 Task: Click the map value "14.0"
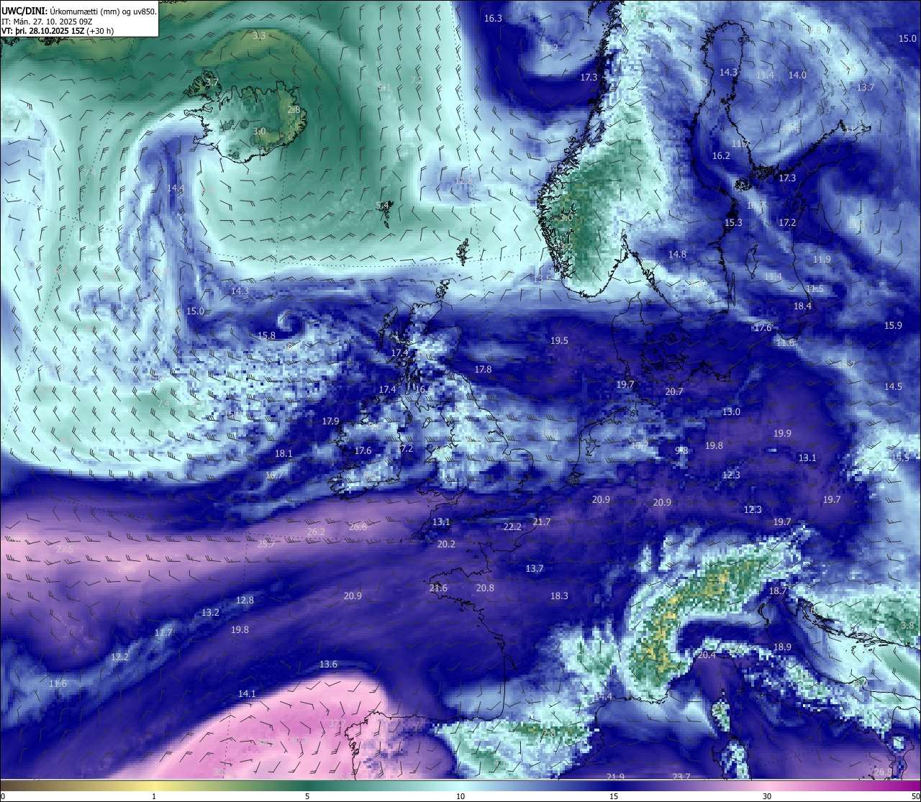[797, 75]
